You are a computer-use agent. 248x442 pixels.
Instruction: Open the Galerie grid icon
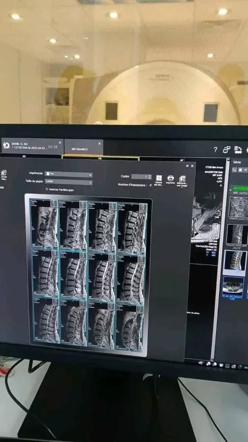[159, 178]
